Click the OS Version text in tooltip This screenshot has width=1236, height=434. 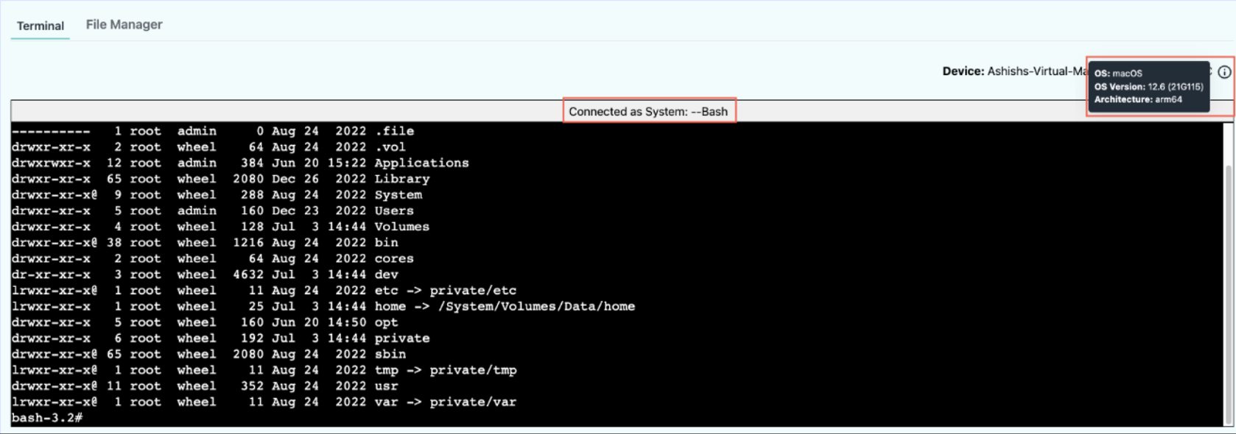pyautogui.click(x=1148, y=87)
